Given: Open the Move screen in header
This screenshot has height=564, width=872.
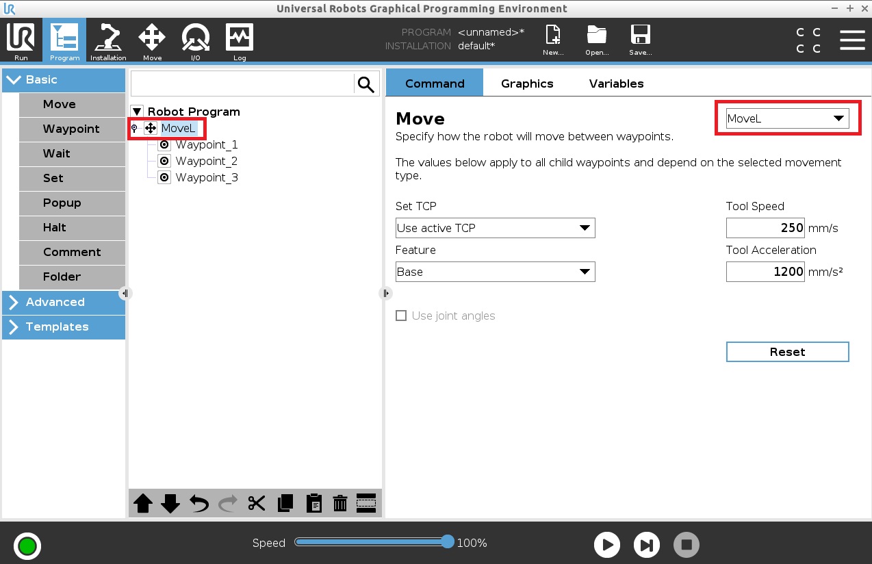Looking at the screenshot, I should (x=152, y=40).
